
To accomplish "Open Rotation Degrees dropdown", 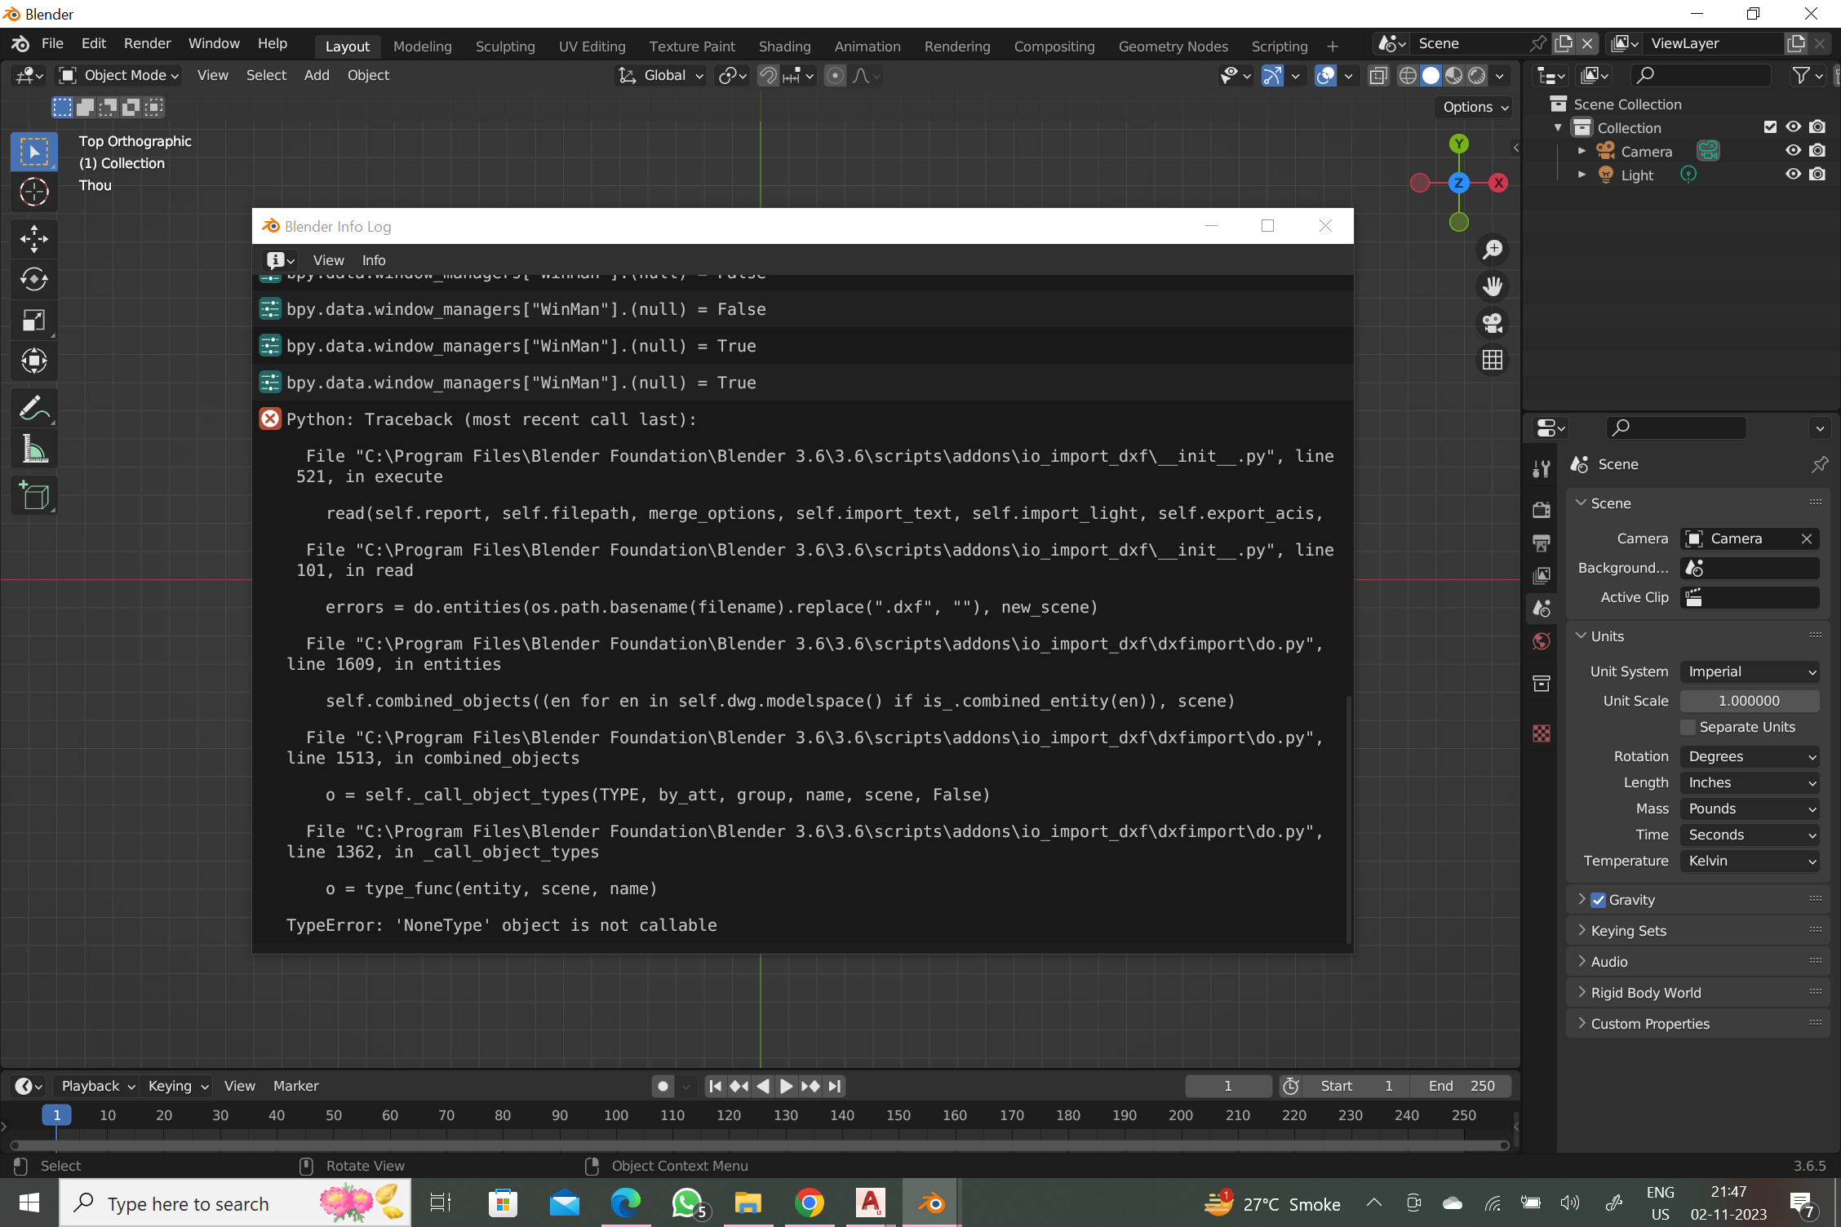I will [x=1750, y=756].
